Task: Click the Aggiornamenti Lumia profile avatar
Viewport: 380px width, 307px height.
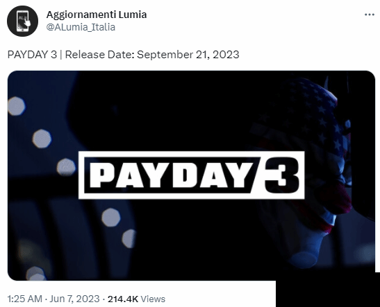Action: coord(22,21)
